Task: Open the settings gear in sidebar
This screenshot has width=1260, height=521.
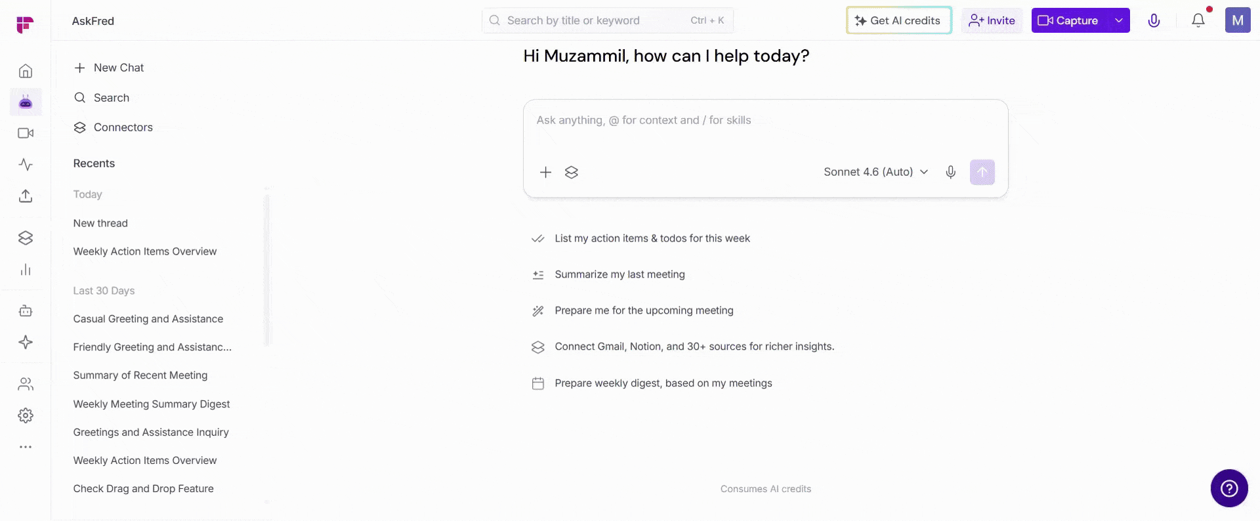Action: pyautogui.click(x=26, y=415)
